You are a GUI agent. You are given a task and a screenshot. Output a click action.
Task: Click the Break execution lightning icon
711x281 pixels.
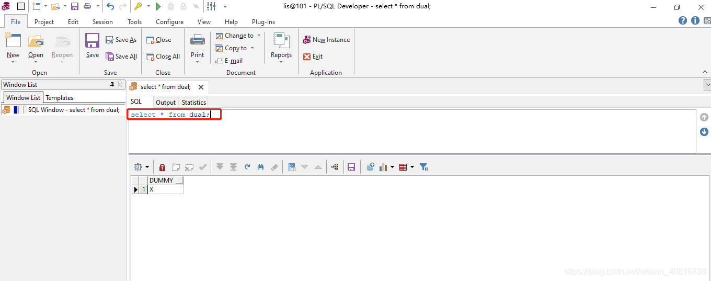(x=196, y=6)
